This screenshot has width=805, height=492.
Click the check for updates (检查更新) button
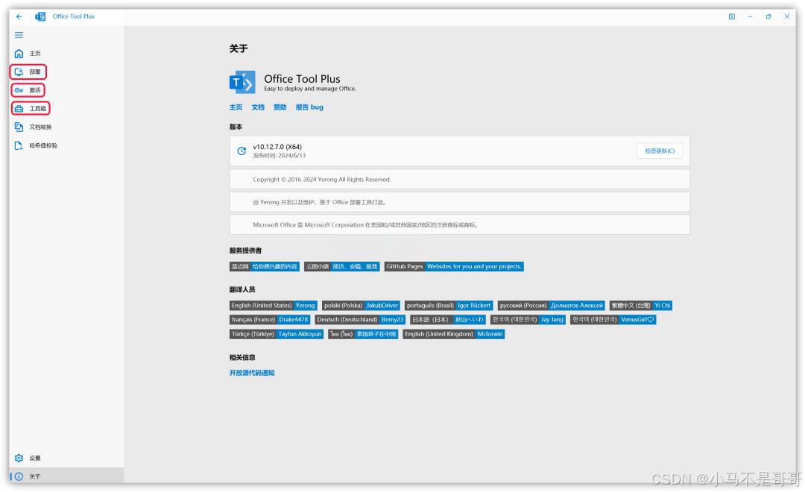[x=660, y=151]
